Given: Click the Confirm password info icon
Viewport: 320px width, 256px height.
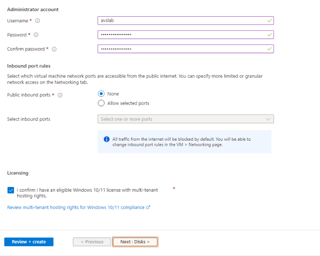Looking at the screenshot, I should pos(54,49).
